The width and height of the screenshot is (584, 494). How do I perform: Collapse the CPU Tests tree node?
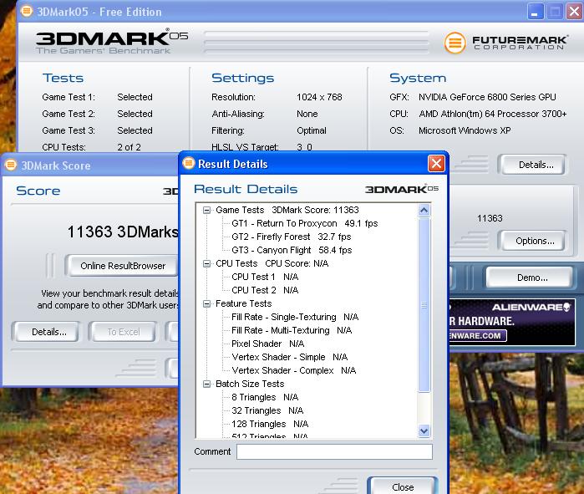206,264
